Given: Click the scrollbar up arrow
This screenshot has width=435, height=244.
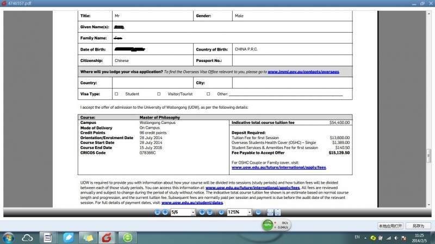Looking at the screenshot, I should (429, 13).
